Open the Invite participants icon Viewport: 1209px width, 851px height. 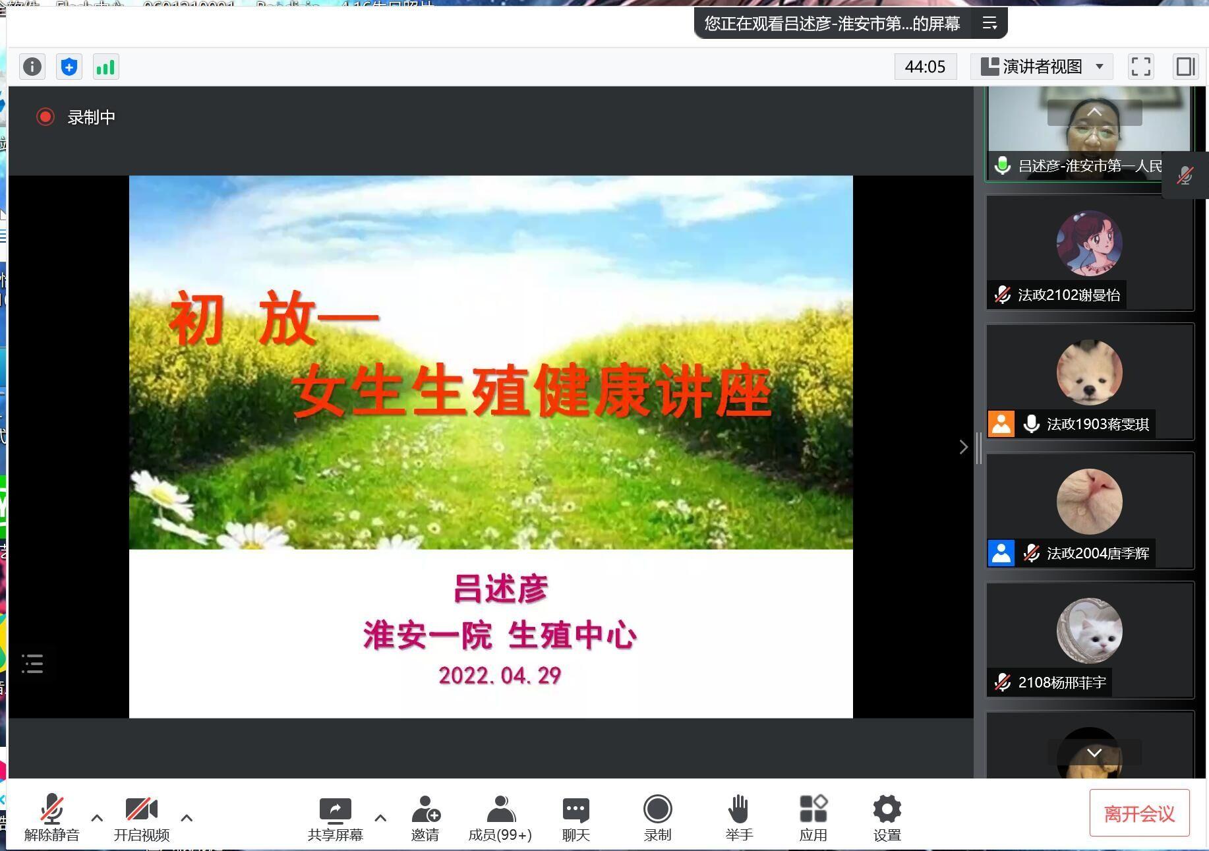pos(425,818)
